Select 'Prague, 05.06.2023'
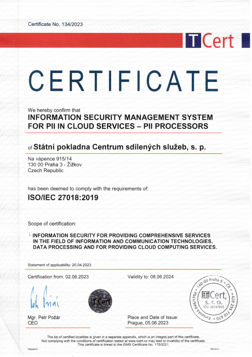Viewport: 252px width, 357px height. coord(148,323)
